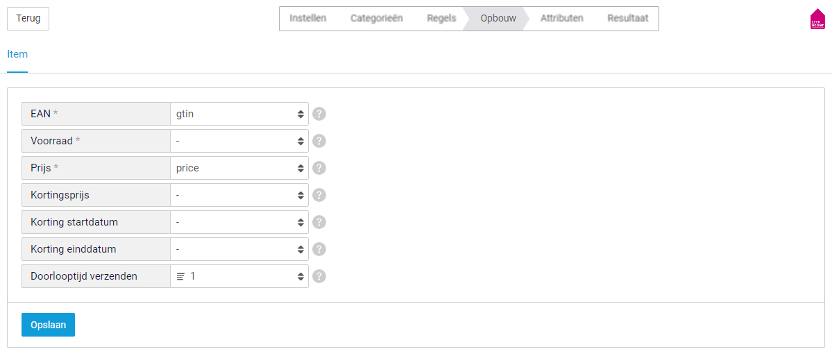Show help for Doorlooptijd verzenden

coord(319,276)
